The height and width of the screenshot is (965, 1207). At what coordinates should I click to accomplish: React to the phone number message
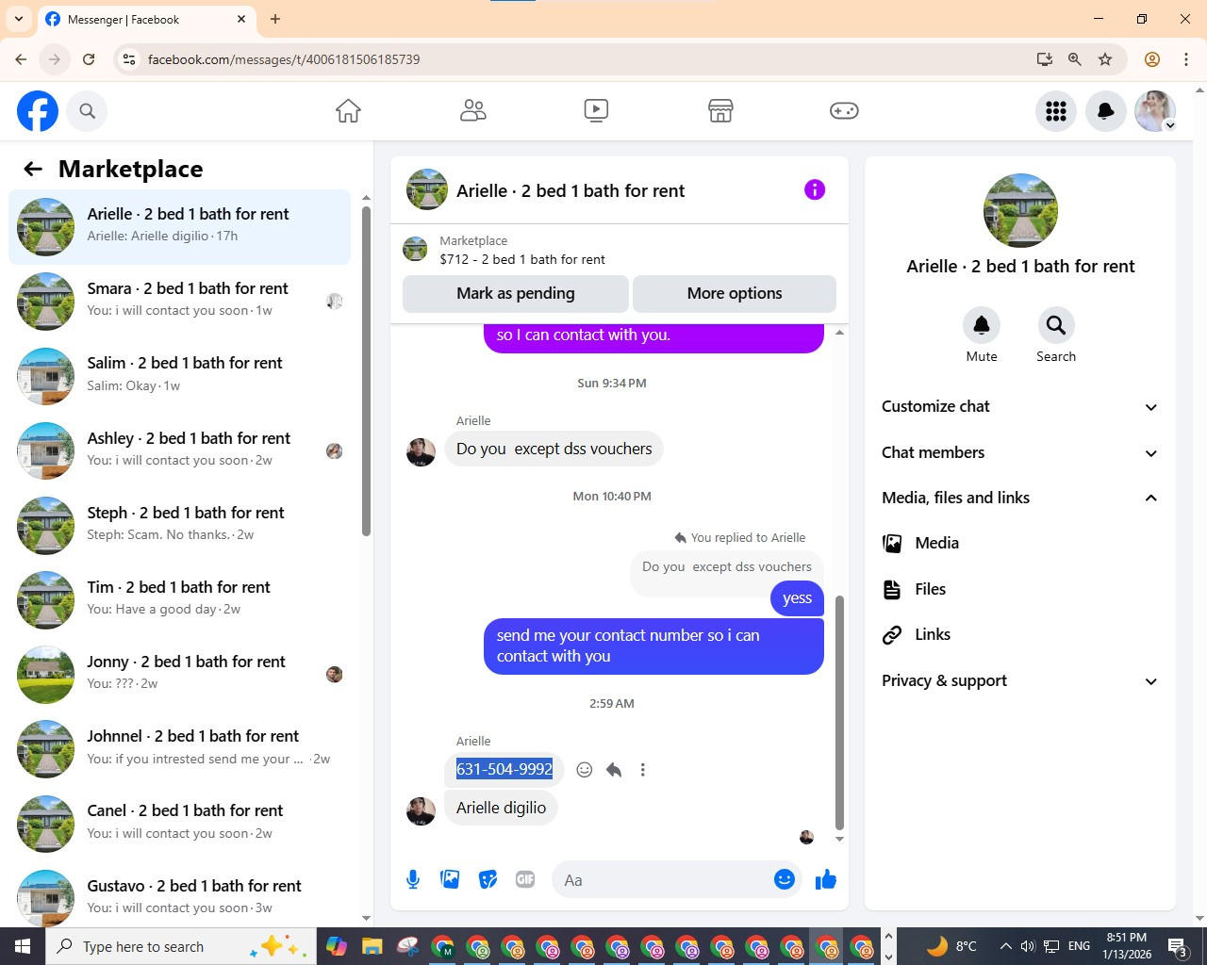pyautogui.click(x=585, y=770)
